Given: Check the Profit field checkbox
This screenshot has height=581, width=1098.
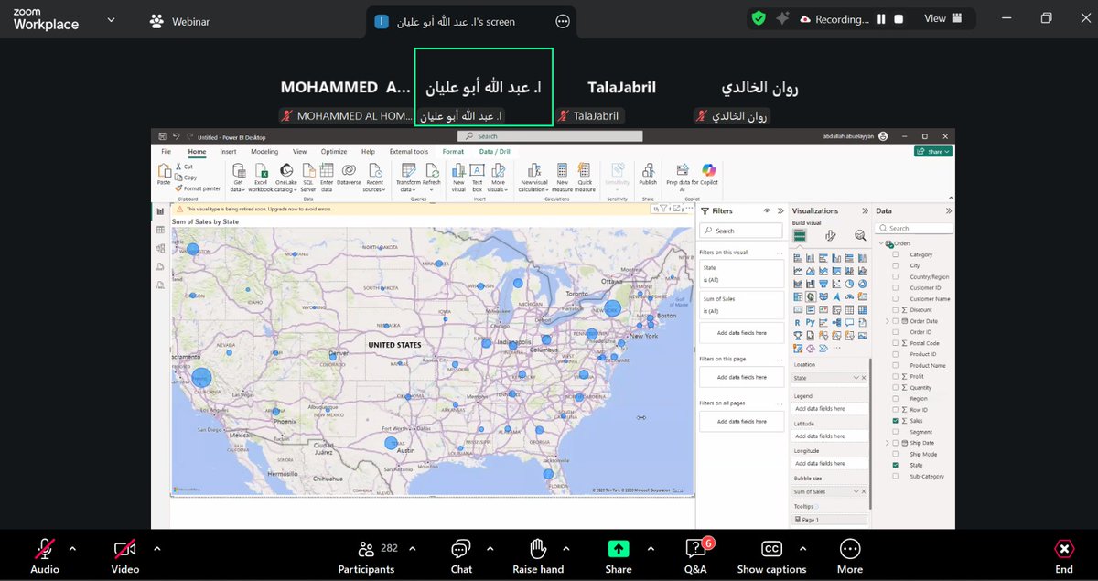Looking at the screenshot, I should click(896, 376).
